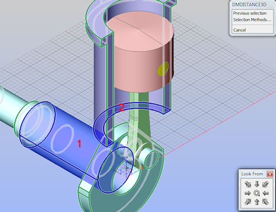Click the down arrow in Look From panel
Image resolution: width=276 pixels, height=212 pixels.
(x=257, y=184)
